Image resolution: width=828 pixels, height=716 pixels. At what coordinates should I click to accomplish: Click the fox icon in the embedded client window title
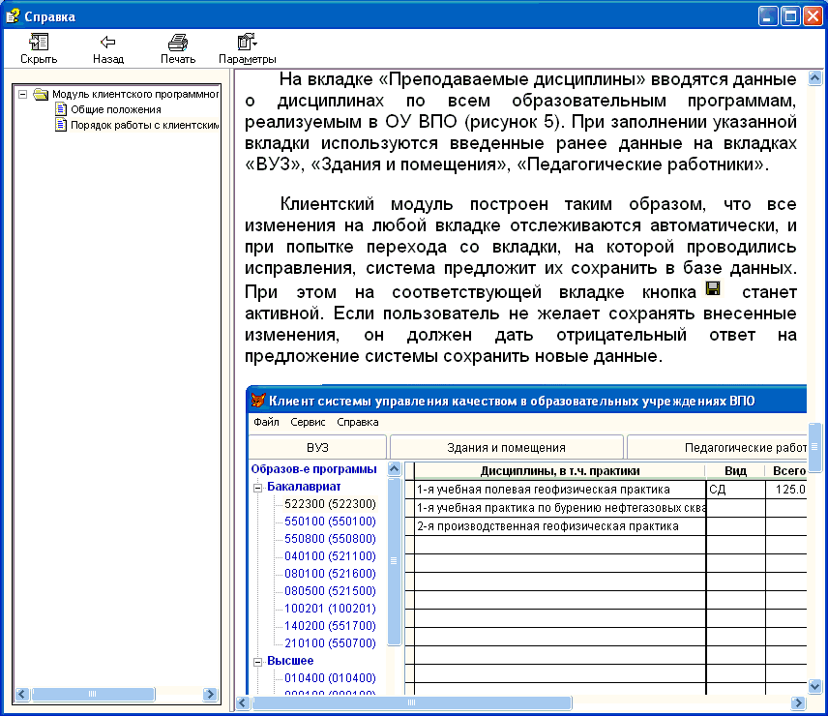[x=257, y=401]
